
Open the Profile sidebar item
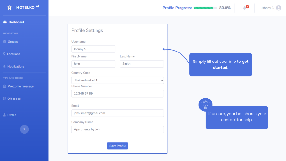[10, 115]
